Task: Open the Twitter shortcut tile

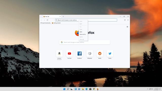Action: click(110, 54)
